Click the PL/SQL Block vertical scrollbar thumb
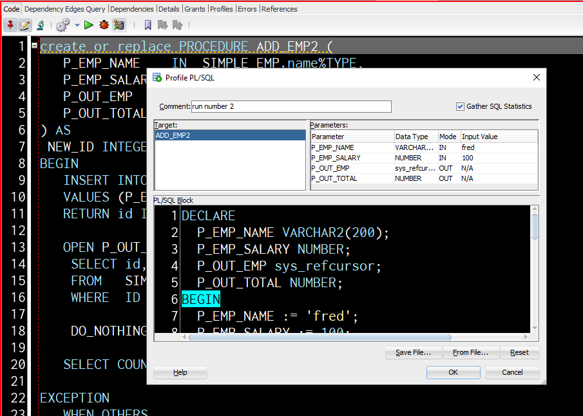 point(535,226)
